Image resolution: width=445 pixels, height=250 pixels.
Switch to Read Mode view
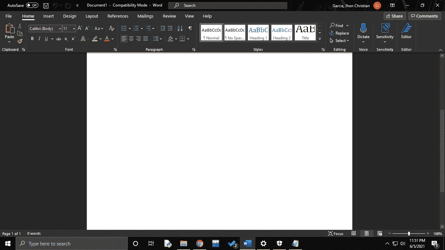click(x=354, y=233)
